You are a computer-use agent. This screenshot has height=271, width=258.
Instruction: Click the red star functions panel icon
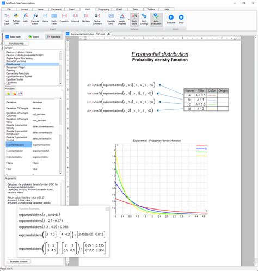pyautogui.click(x=14, y=94)
